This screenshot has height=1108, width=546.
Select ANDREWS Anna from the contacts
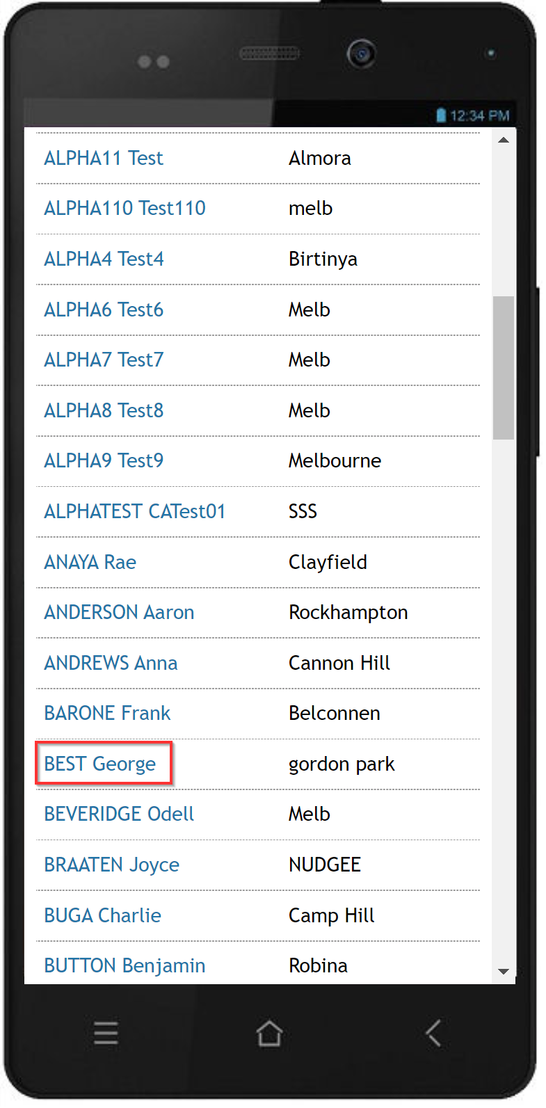click(111, 663)
